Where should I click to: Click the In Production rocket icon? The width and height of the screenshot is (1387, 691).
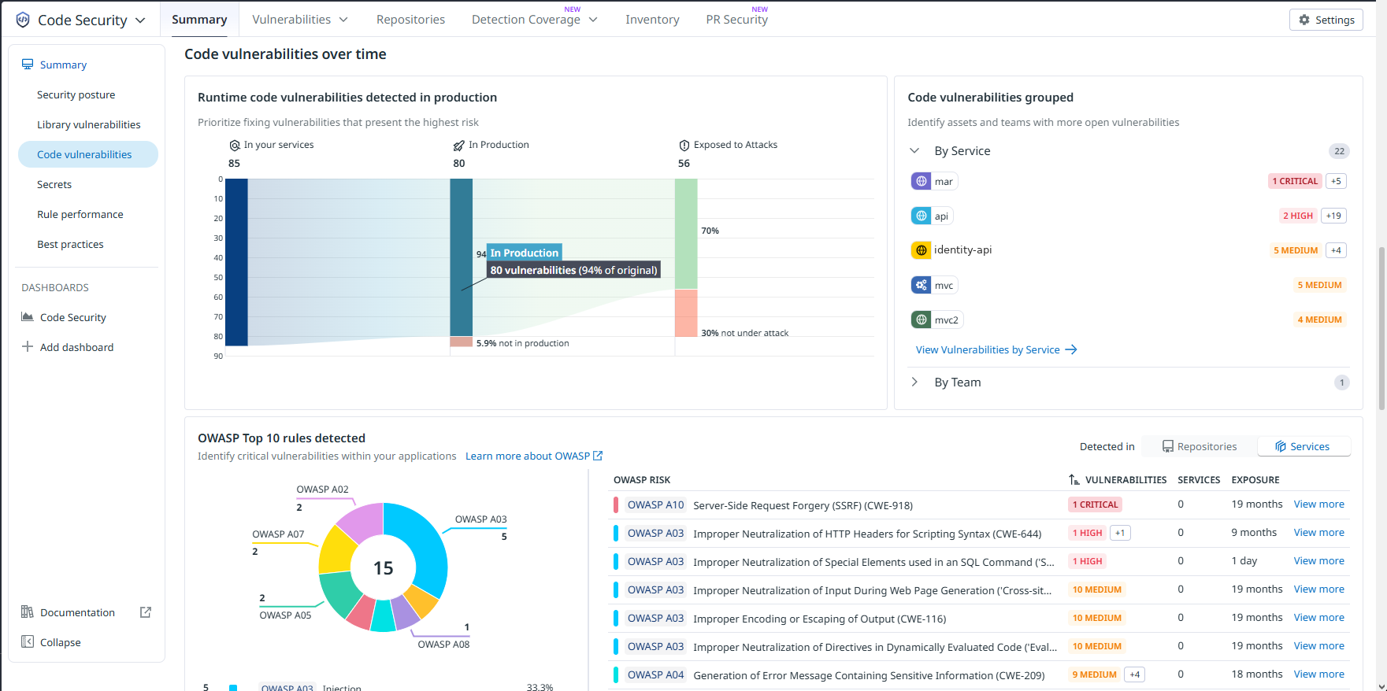point(459,146)
